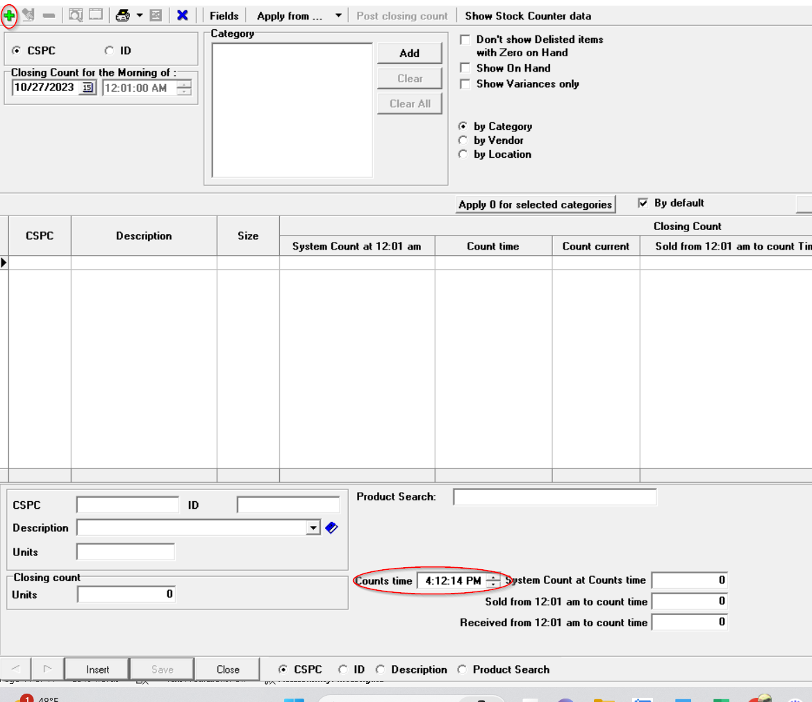The width and height of the screenshot is (812, 702).
Task: Open the printer options dropdown arrow
Action: [x=140, y=15]
